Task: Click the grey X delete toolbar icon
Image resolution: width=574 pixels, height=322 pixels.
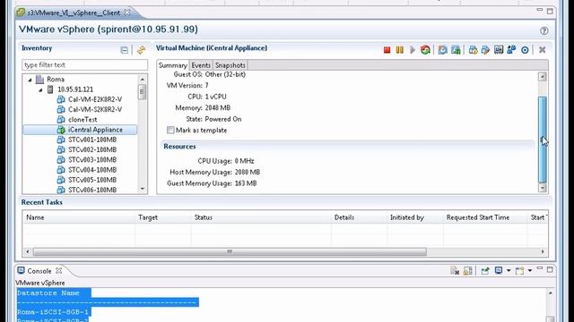Action: (x=542, y=50)
